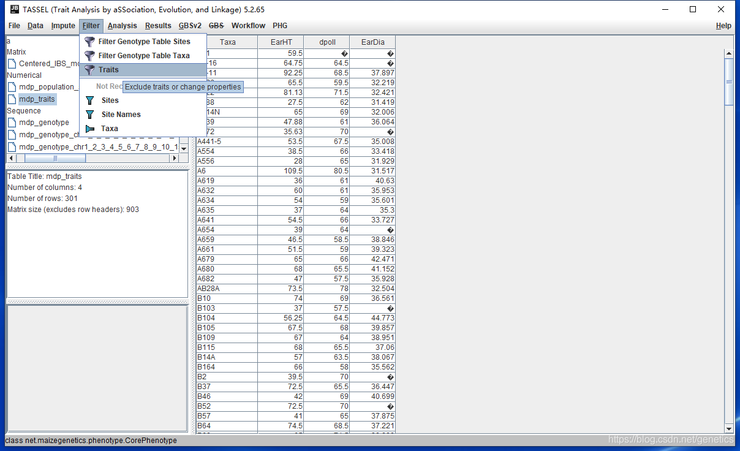The width and height of the screenshot is (740, 451).
Task: Click EarHT value 56.25
Action: tap(281, 318)
